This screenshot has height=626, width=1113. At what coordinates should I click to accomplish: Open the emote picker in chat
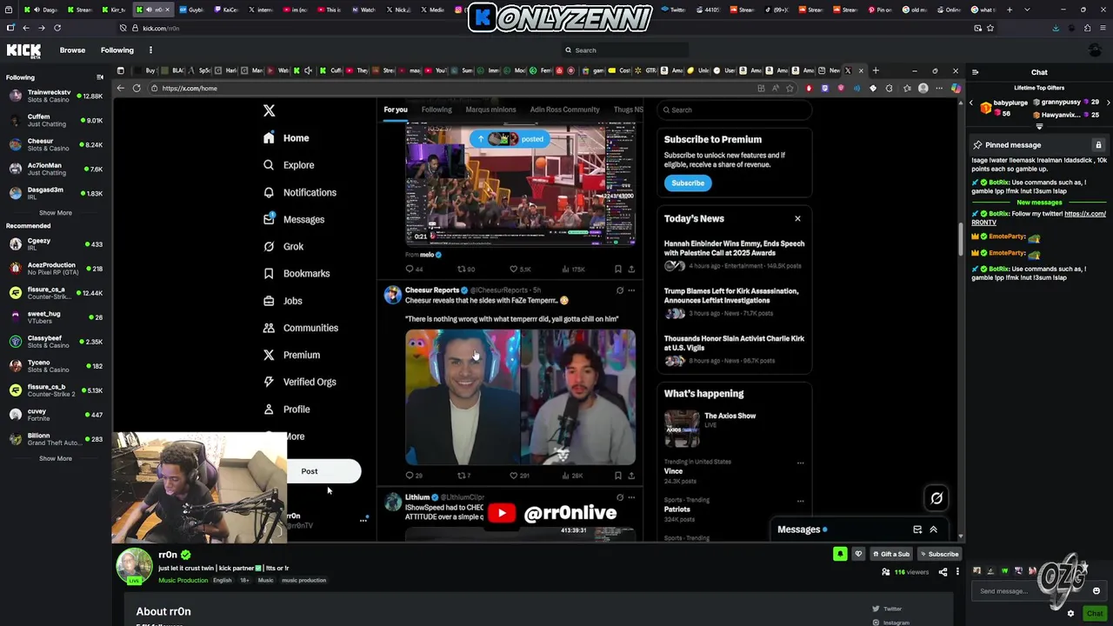pyautogui.click(x=1096, y=591)
